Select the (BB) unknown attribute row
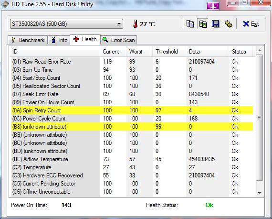 132,135
